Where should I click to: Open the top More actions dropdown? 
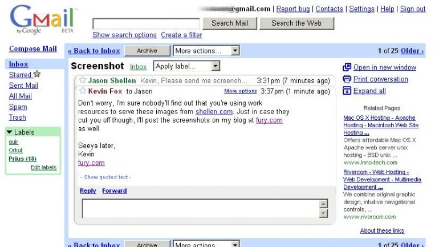(x=206, y=51)
